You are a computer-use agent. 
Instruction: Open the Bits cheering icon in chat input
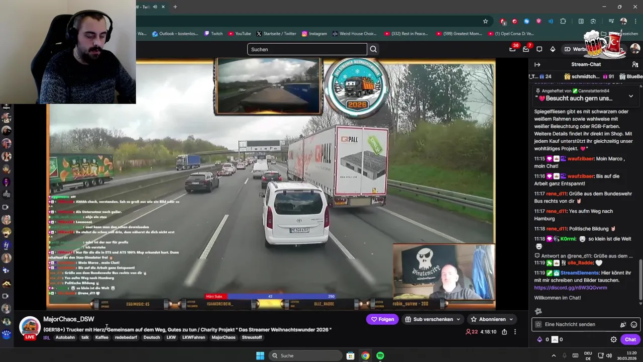pyautogui.click(x=623, y=325)
